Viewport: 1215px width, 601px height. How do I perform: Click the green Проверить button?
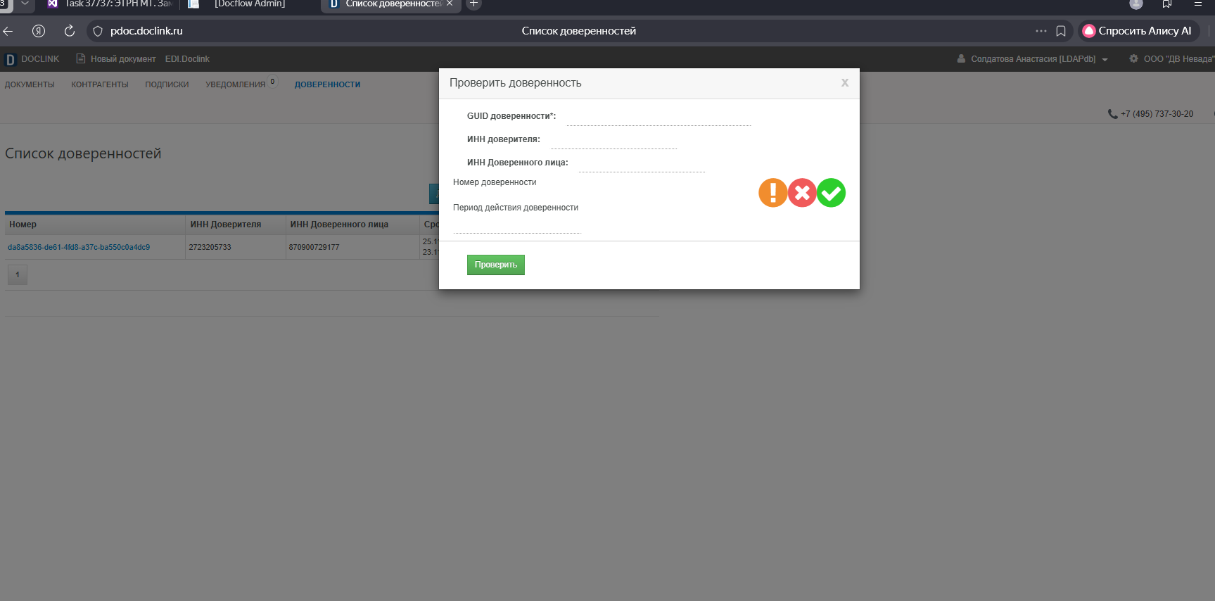click(x=495, y=265)
